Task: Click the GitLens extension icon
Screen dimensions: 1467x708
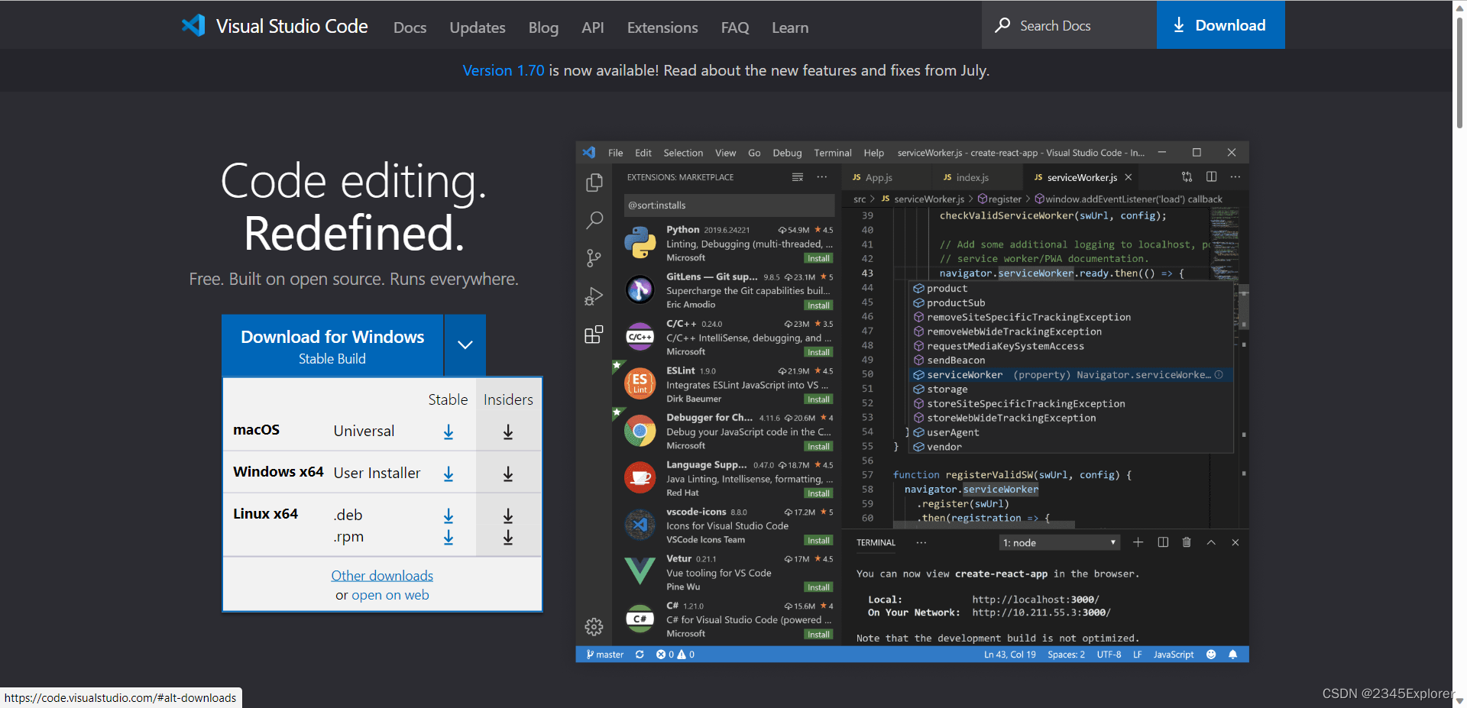Action: 640,289
